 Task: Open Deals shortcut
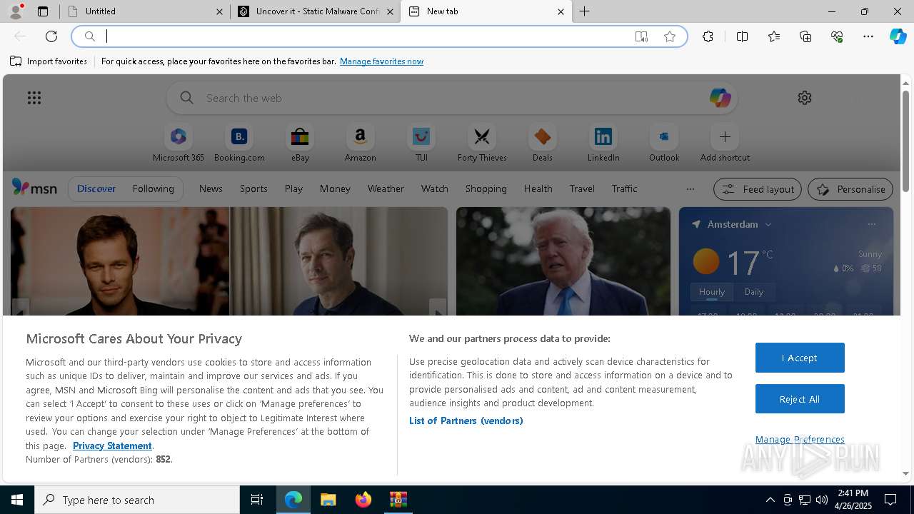point(542,143)
